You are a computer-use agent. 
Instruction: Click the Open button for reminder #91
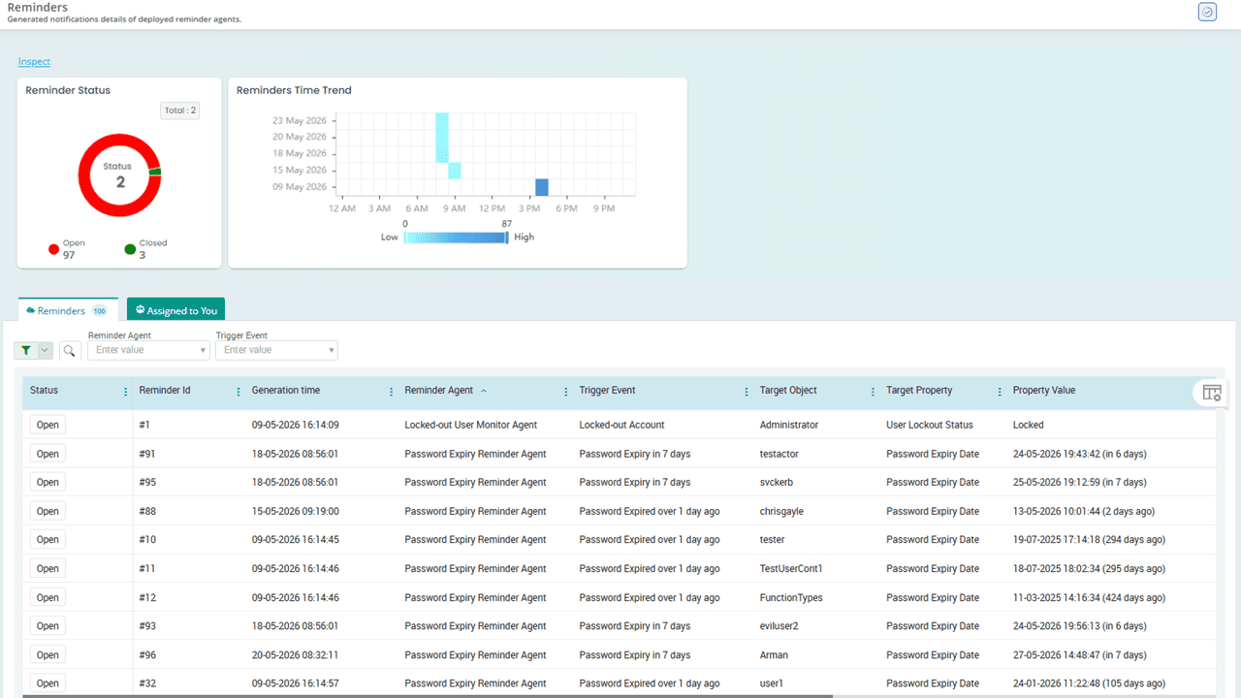(x=48, y=454)
